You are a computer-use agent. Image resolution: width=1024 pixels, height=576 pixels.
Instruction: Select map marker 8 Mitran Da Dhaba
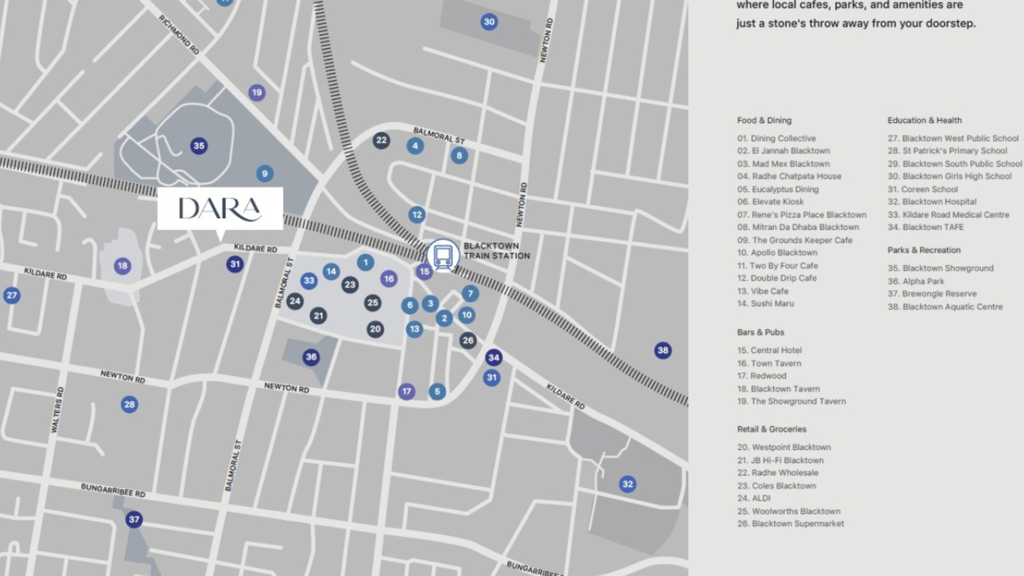point(459,156)
